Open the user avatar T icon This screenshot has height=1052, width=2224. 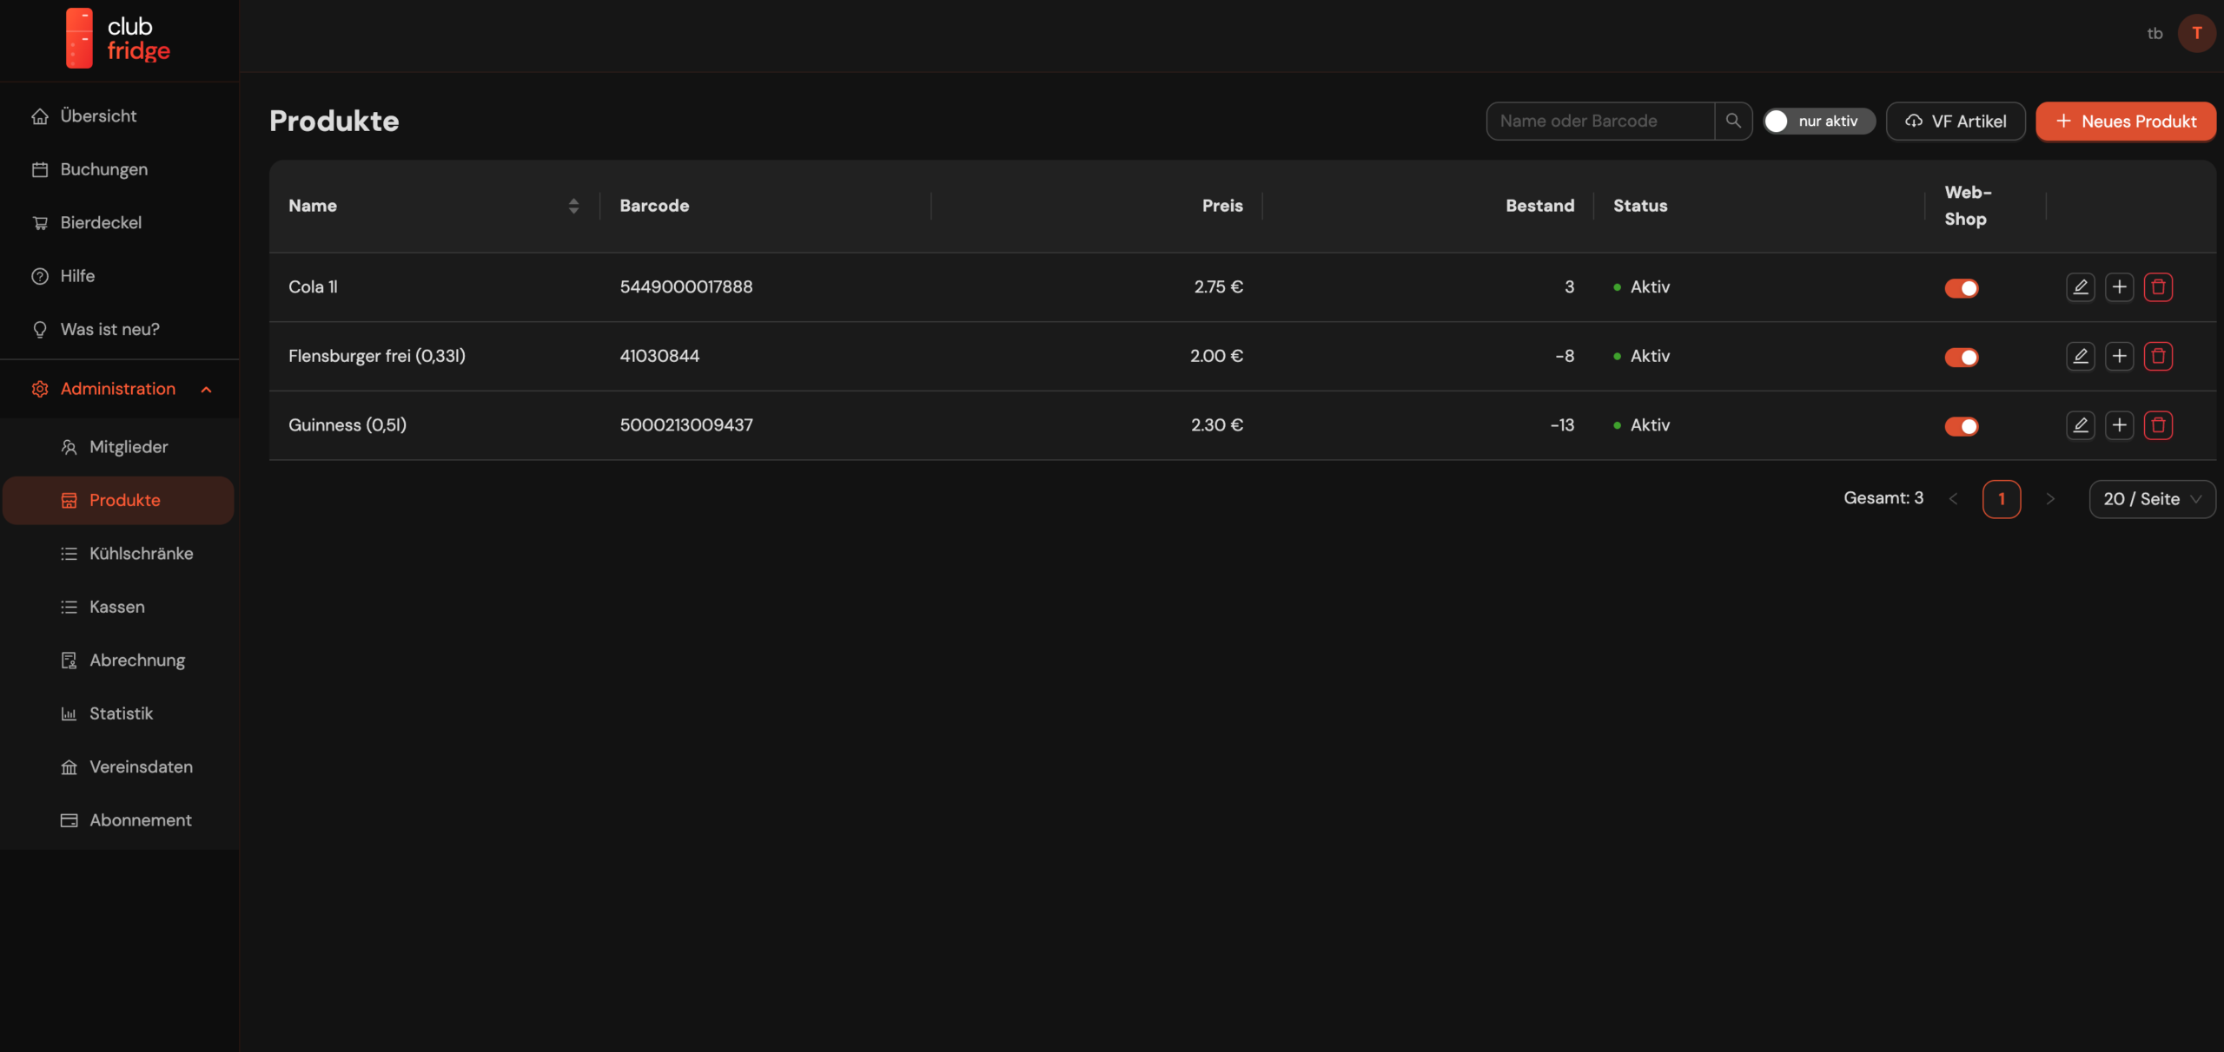click(2196, 34)
